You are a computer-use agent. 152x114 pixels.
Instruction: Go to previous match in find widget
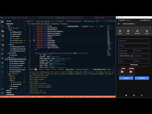[x=97, y=26]
